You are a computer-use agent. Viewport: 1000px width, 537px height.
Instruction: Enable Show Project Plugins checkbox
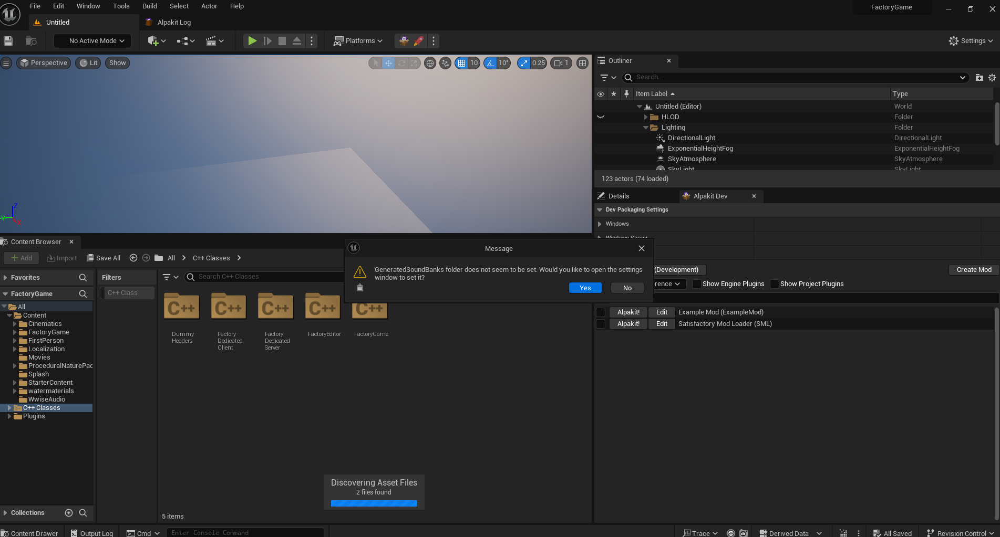click(x=775, y=284)
